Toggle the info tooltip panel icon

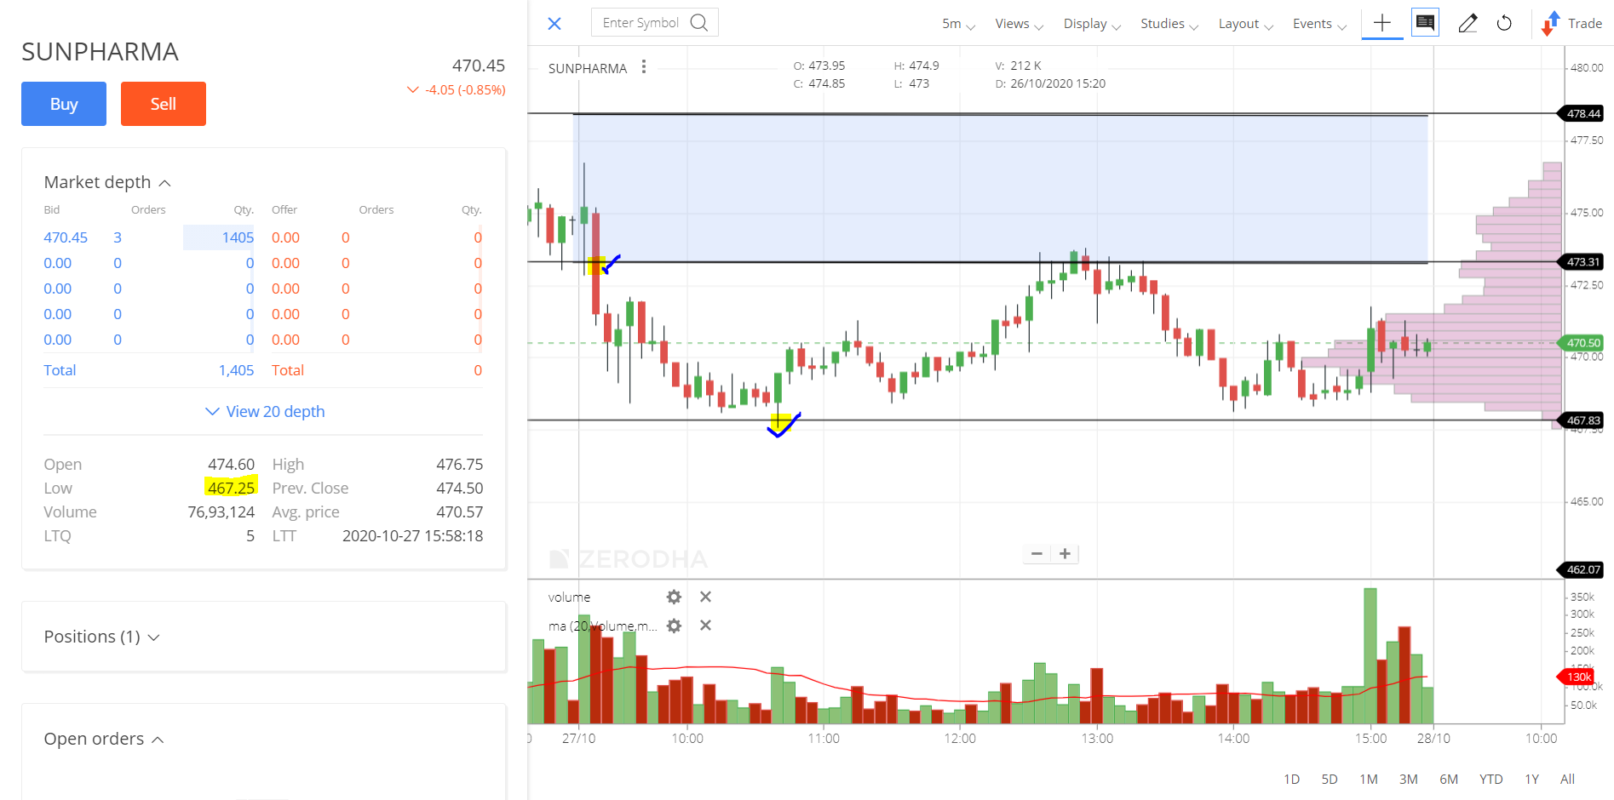(x=1425, y=22)
